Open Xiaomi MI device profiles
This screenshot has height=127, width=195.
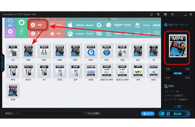coord(99,34)
